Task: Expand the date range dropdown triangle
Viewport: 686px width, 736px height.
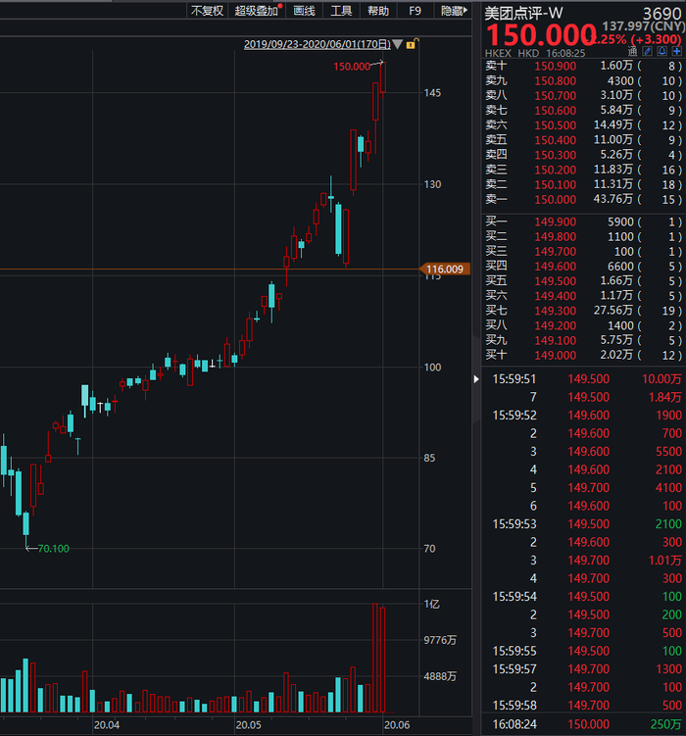Action: [x=398, y=44]
